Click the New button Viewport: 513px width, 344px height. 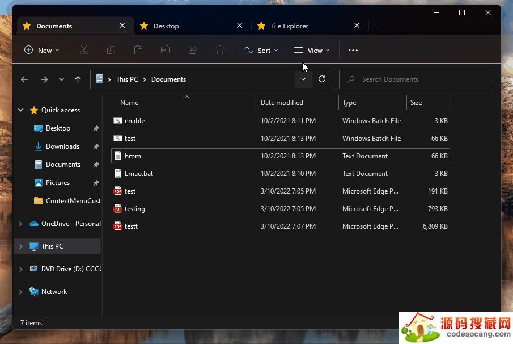[41, 51]
